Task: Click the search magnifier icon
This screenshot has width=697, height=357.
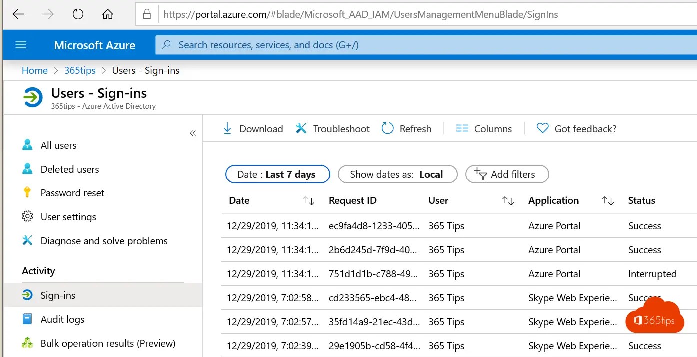Action: click(x=167, y=45)
